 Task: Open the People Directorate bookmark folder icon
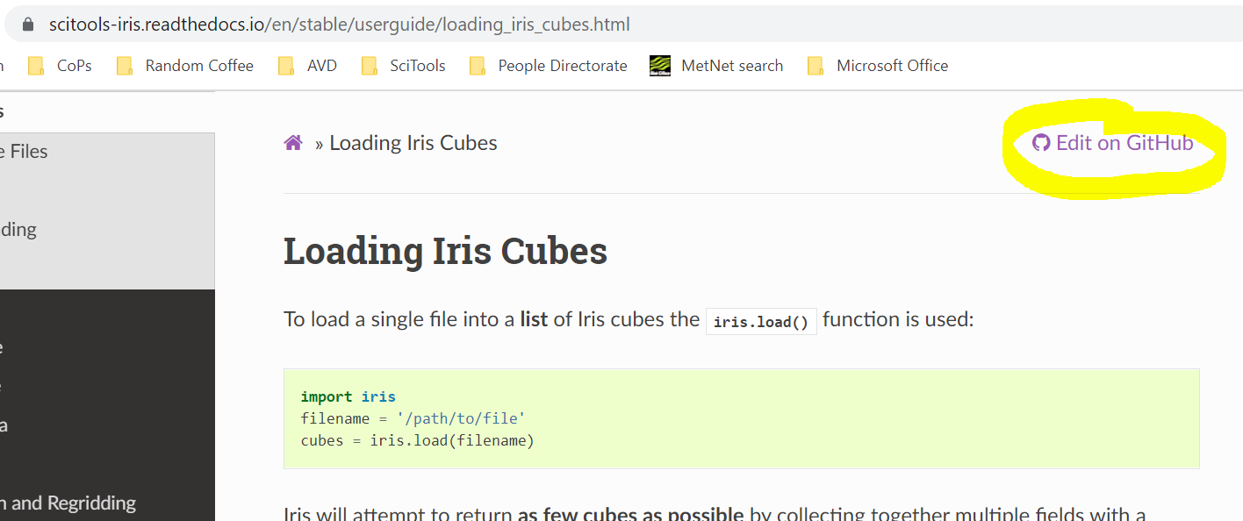478,65
